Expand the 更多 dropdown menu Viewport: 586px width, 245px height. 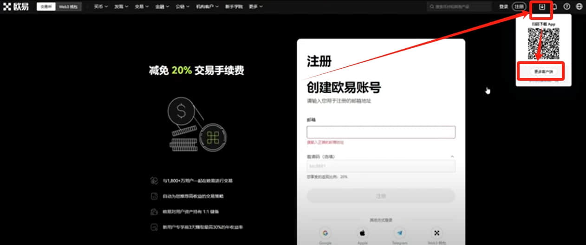coord(255,7)
